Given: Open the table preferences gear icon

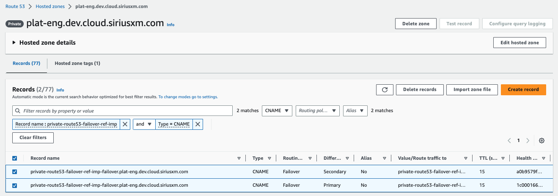Looking at the screenshot, I should pos(542,140).
